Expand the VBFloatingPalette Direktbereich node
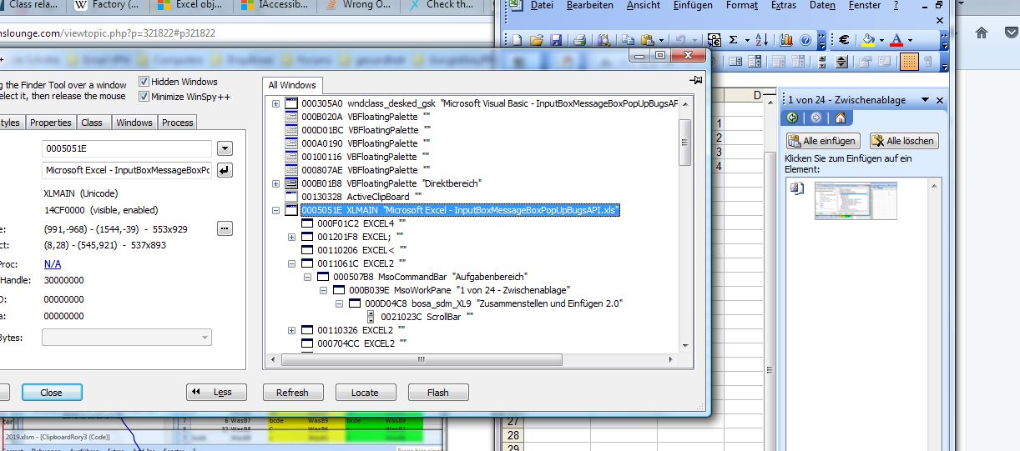The height and width of the screenshot is (451, 1020). click(276, 183)
